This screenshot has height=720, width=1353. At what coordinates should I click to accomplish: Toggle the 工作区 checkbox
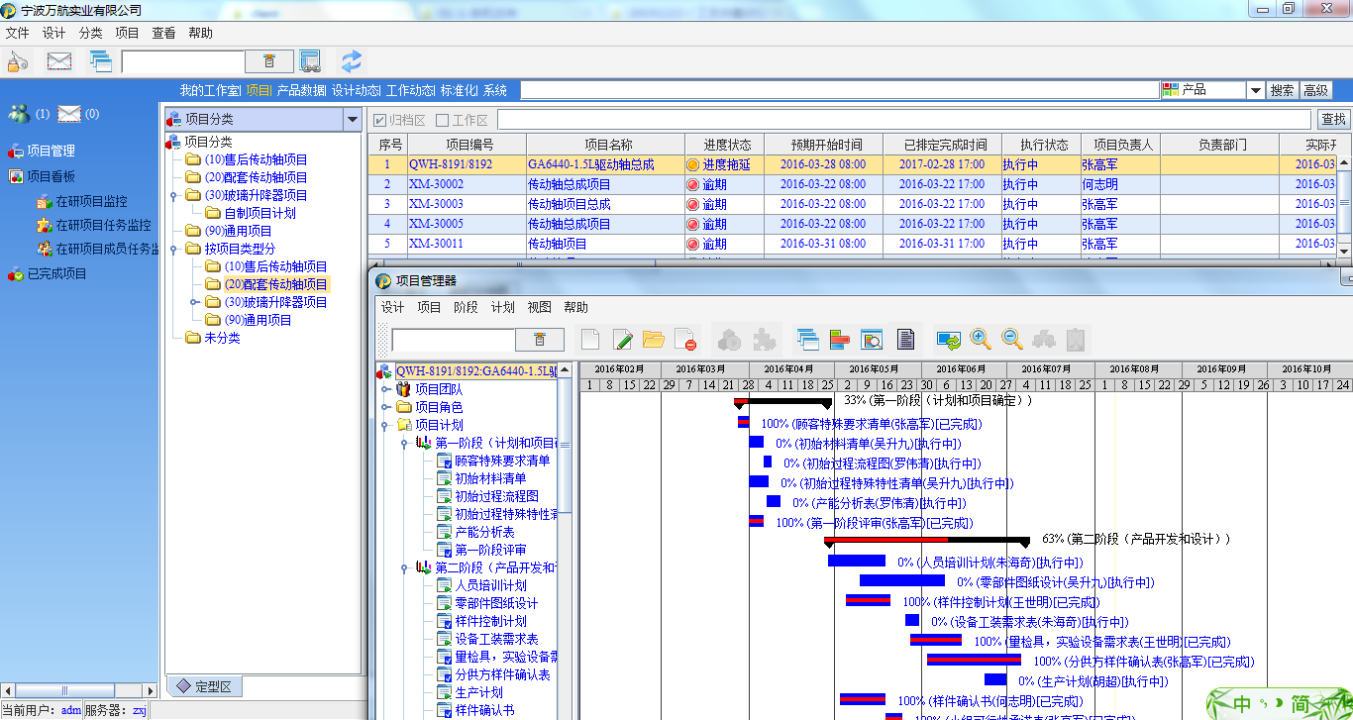443,120
